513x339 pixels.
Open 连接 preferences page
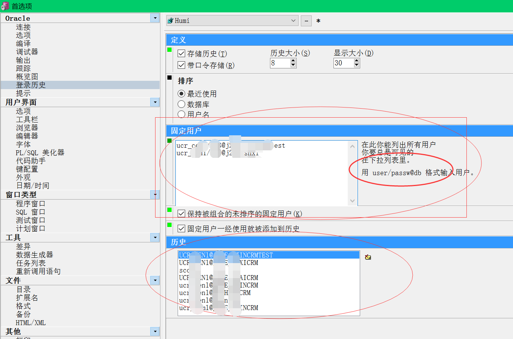click(x=23, y=27)
